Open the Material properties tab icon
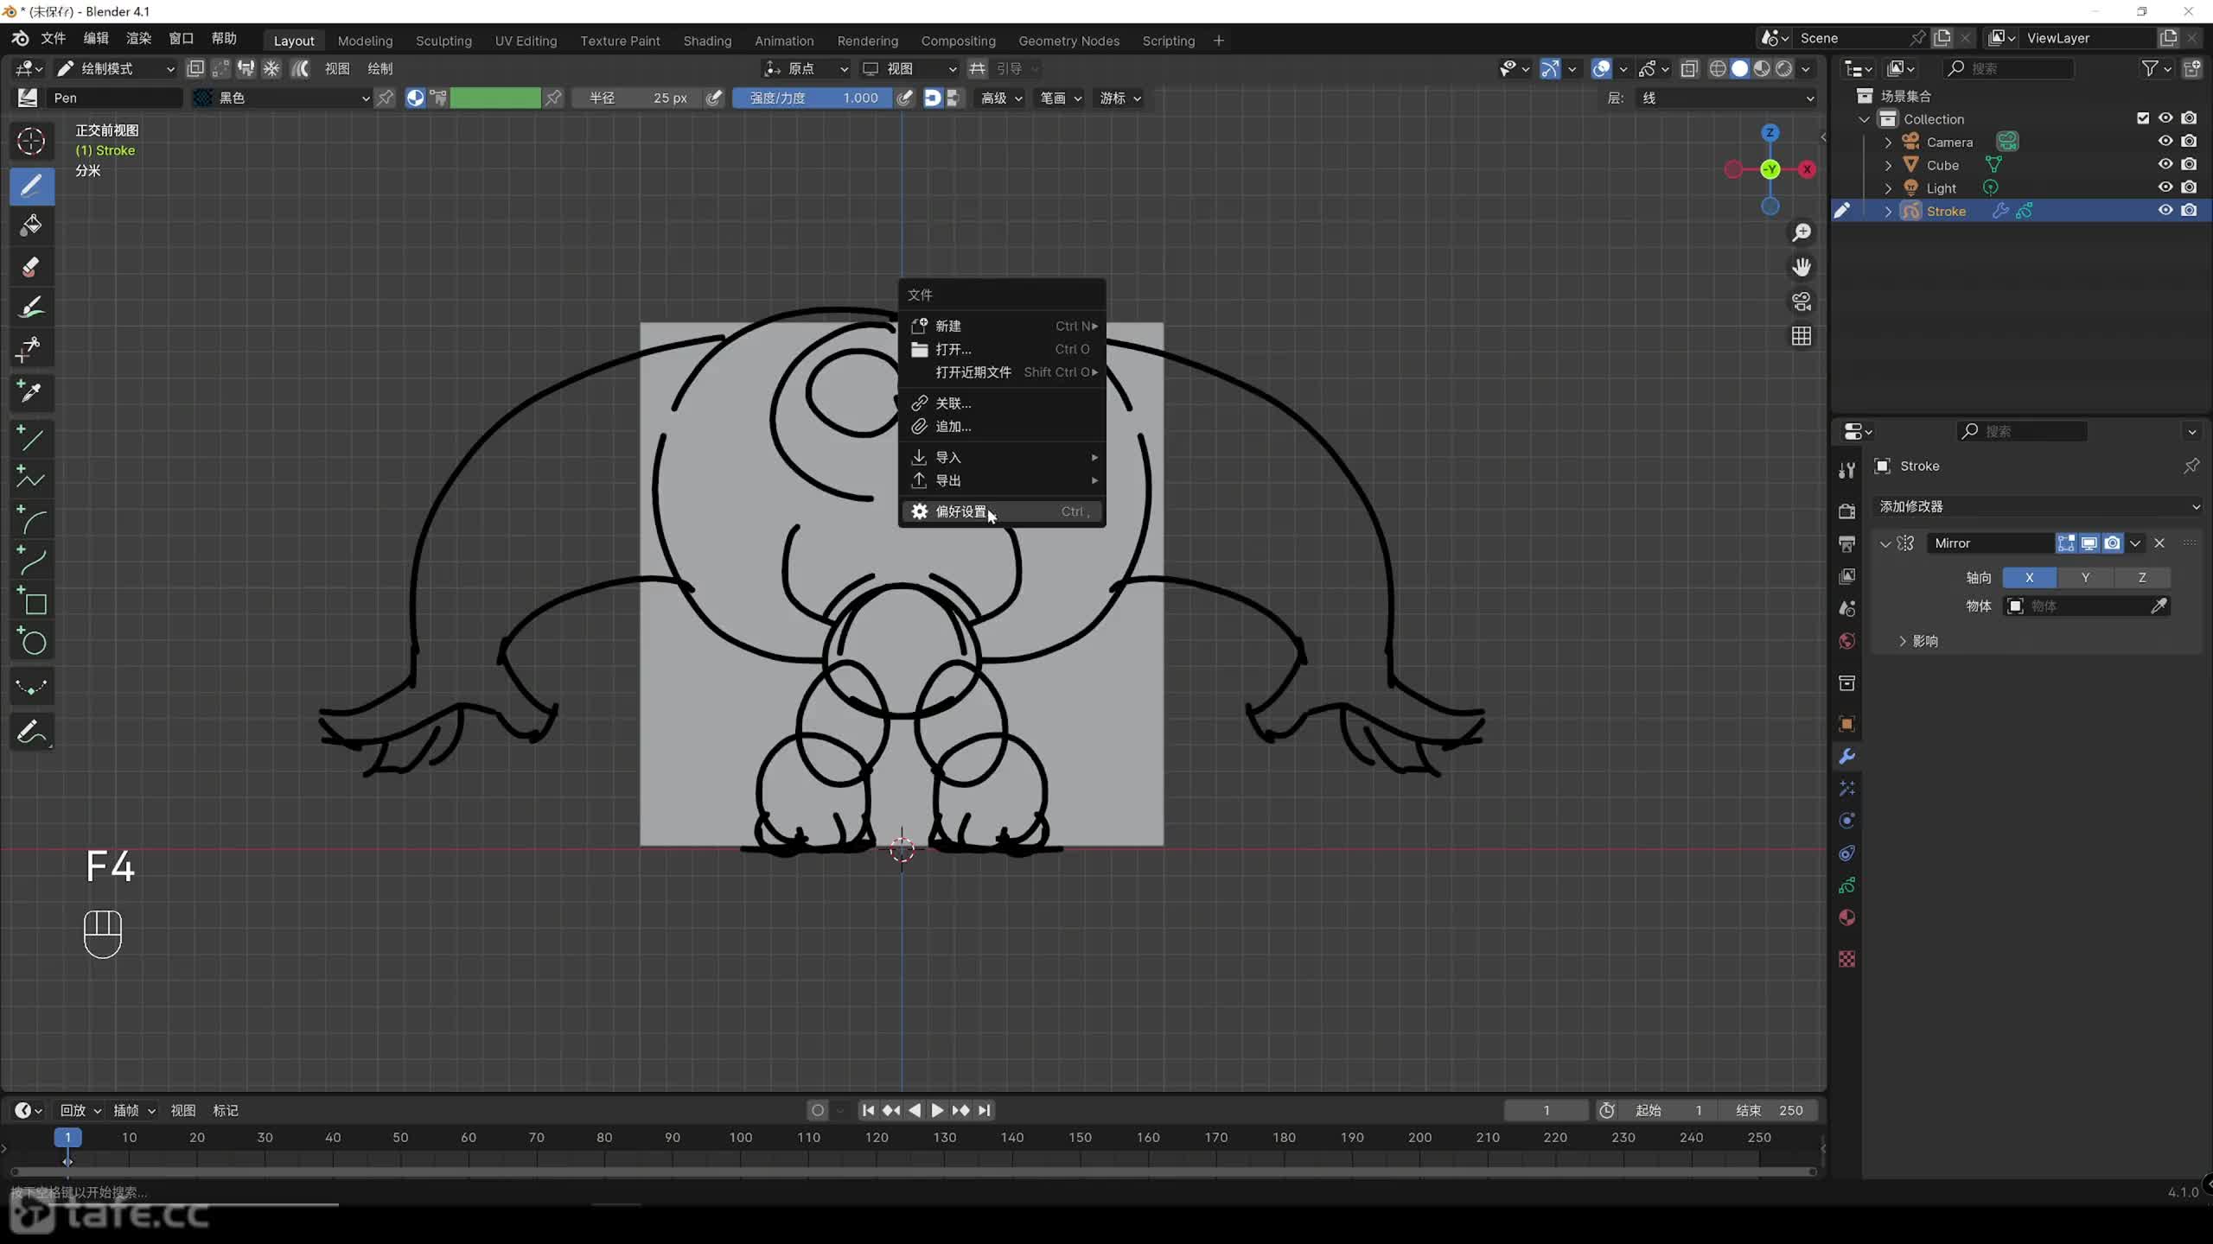The image size is (2213, 1244). 1847,917
